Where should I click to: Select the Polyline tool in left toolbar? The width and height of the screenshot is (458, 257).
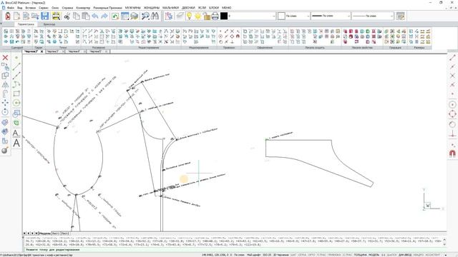click(16, 85)
